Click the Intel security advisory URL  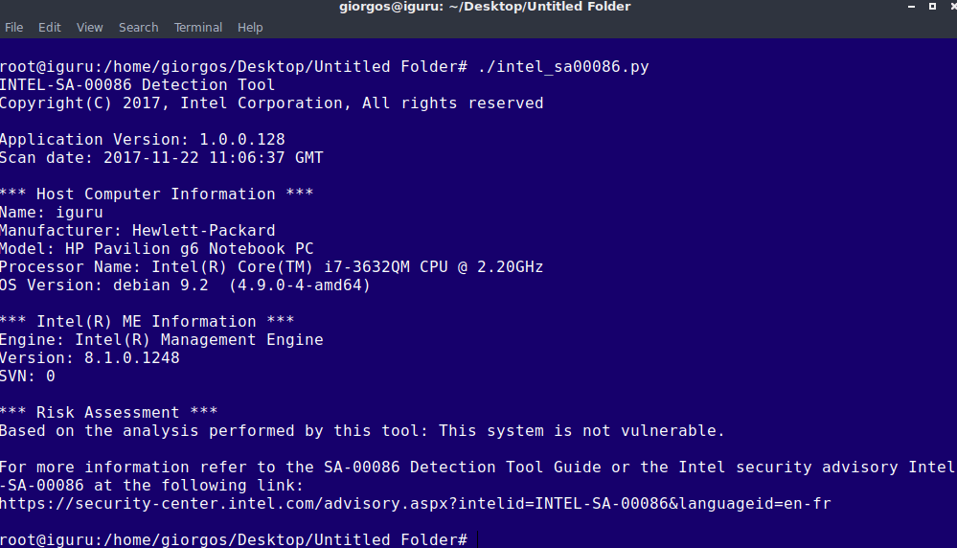pos(415,504)
